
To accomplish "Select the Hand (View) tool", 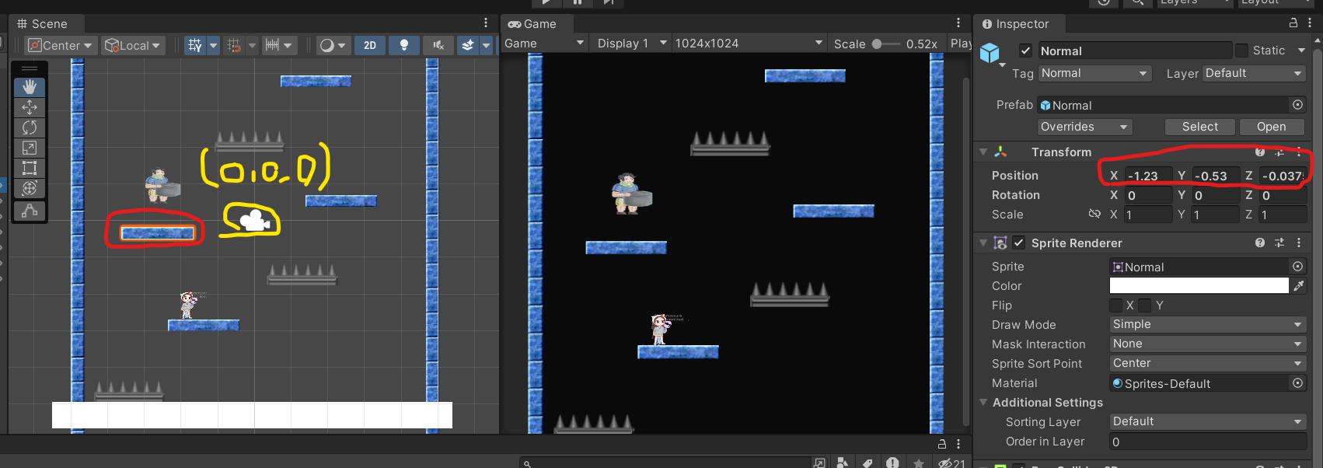I will [30, 87].
